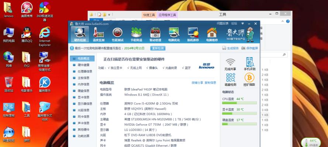Select 主板信息 in the sidebar

(82, 78)
